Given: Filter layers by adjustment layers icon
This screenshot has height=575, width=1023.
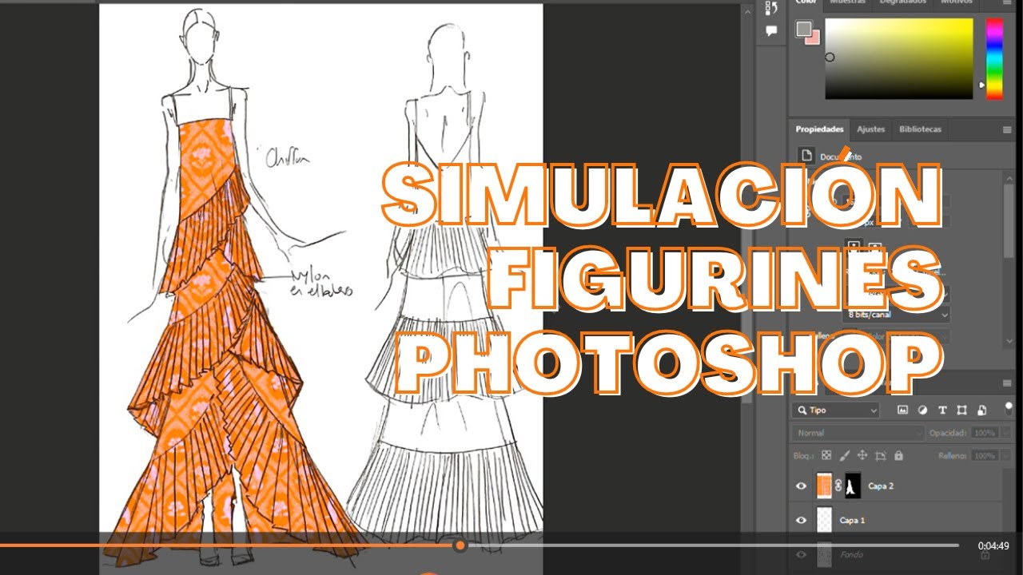Looking at the screenshot, I should point(922,410).
